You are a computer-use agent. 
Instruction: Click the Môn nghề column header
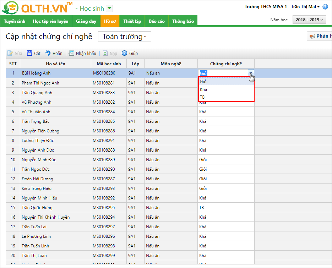point(171,64)
